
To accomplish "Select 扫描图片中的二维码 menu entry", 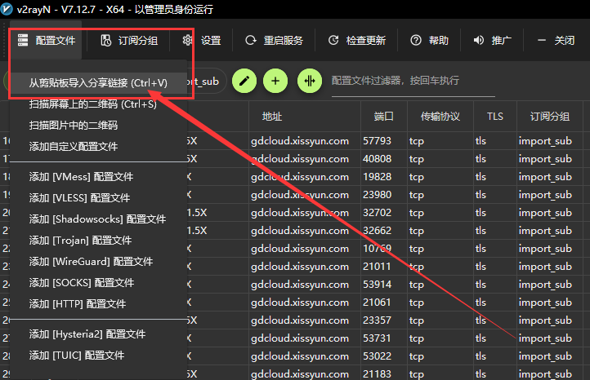I will coord(74,126).
